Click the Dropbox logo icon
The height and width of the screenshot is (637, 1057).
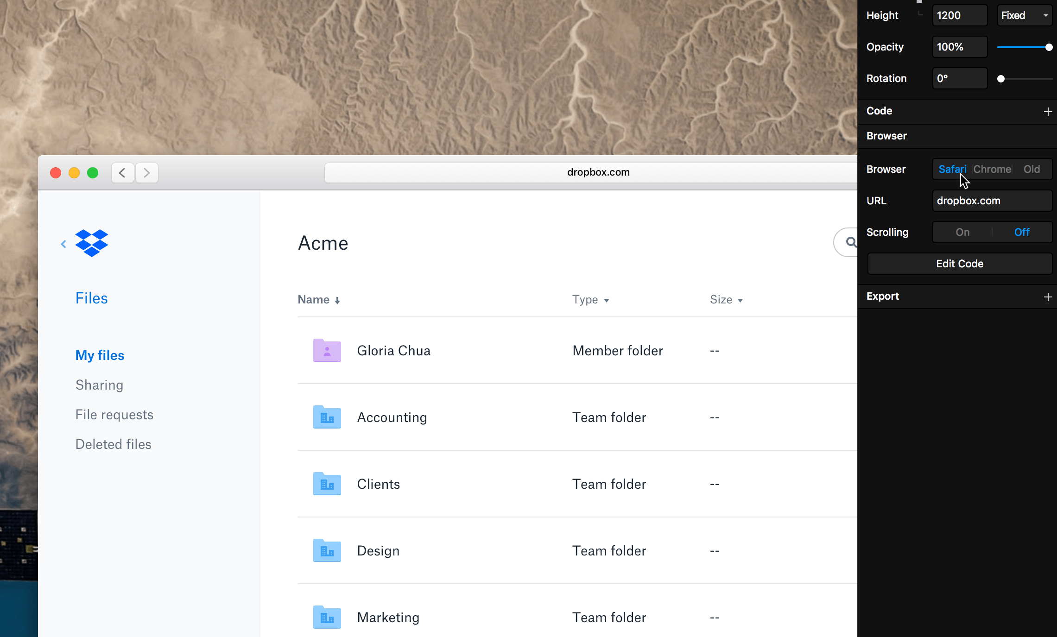92,243
